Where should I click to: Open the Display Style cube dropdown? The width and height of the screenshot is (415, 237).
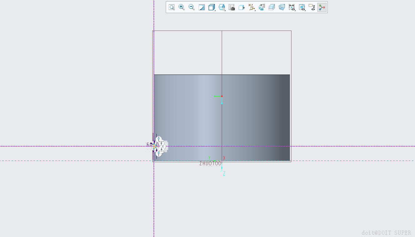tap(212, 7)
